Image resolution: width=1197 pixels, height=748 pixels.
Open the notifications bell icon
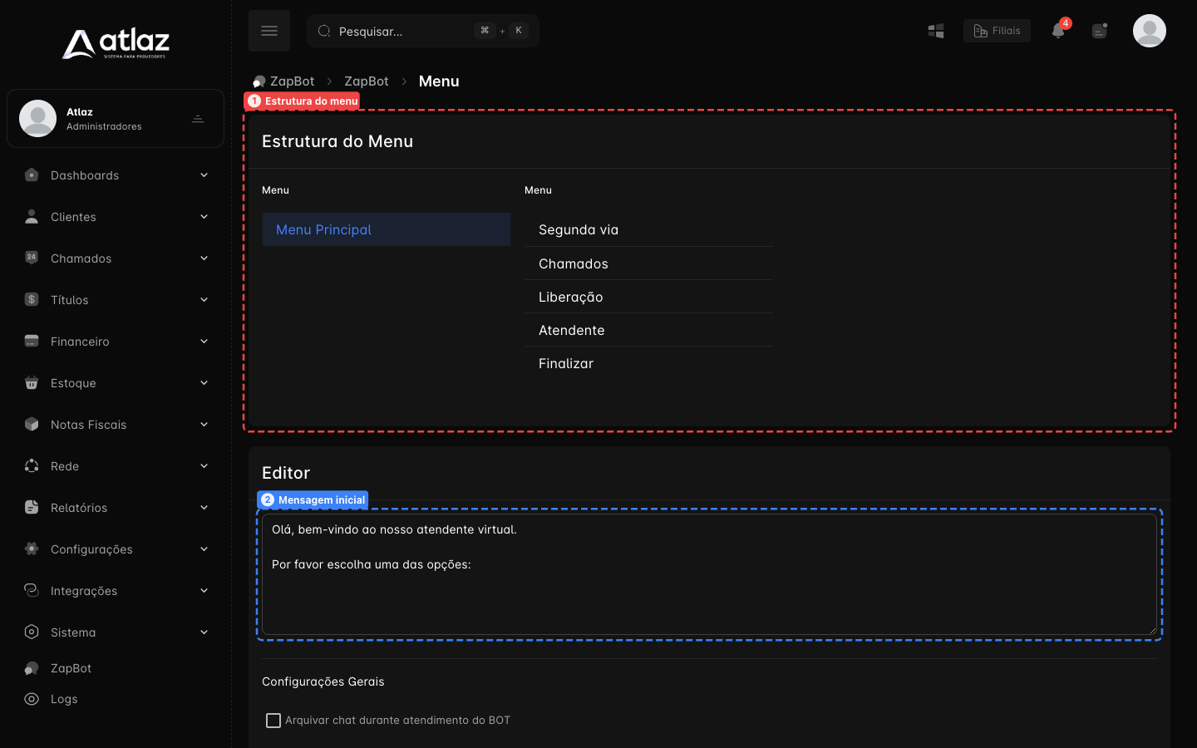1058,31
